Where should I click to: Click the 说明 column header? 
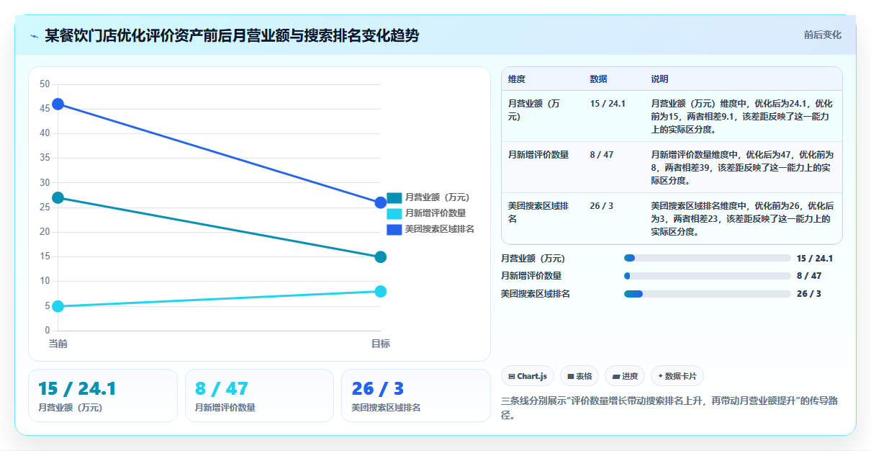[x=660, y=79]
